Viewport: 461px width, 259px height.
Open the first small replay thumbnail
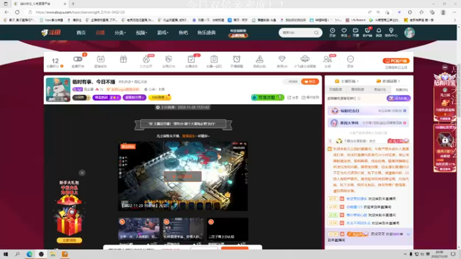coord(139,229)
